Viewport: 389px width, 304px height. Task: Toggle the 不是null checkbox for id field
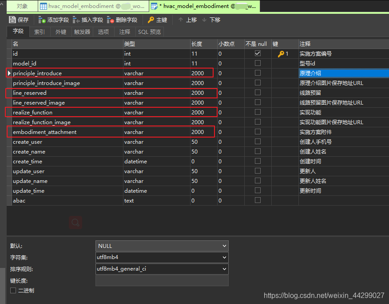point(258,53)
